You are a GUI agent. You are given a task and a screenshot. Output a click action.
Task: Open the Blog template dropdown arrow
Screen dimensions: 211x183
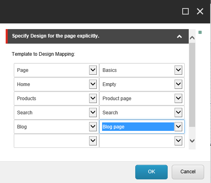click(x=93, y=126)
